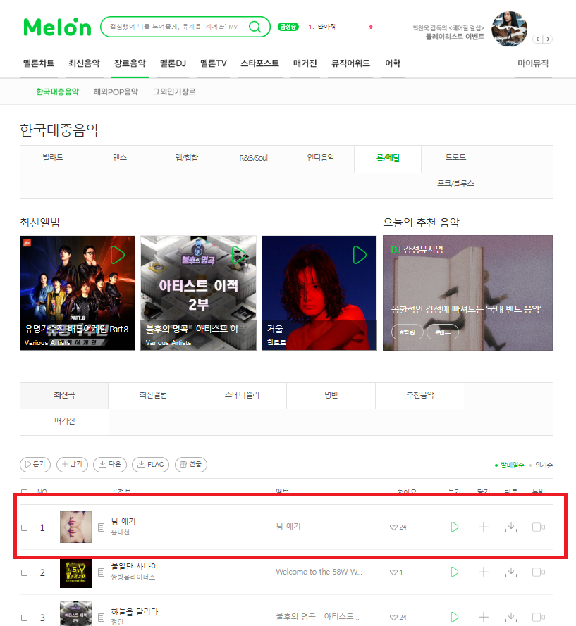
Task: Select the 발라드 genre link
Action: (53, 158)
